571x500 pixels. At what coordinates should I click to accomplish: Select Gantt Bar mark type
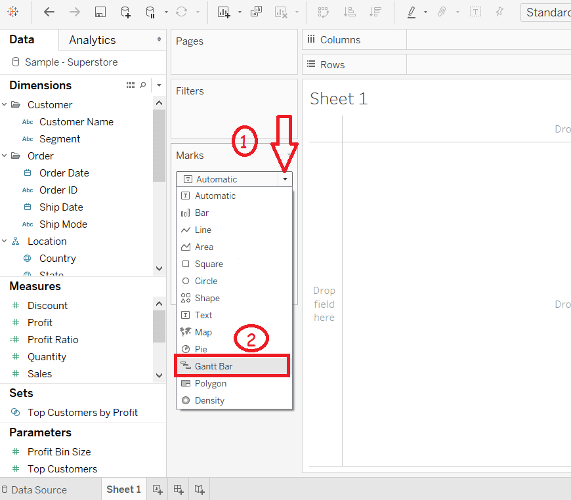pyautogui.click(x=234, y=366)
